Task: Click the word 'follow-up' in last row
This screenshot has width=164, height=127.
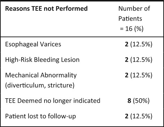Action: (x=62, y=116)
